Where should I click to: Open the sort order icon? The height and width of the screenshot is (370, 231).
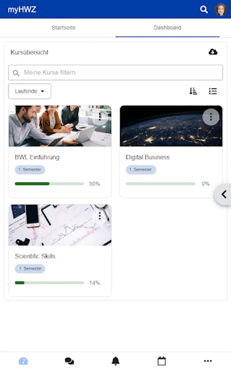pos(193,91)
